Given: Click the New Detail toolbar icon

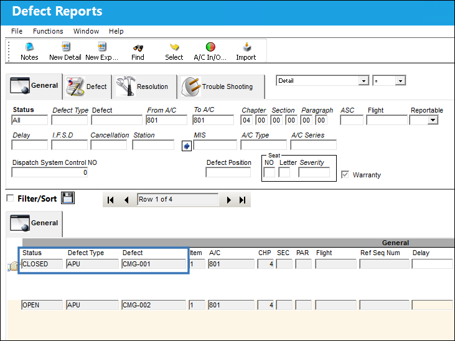Looking at the screenshot, I should pos(65,47).
